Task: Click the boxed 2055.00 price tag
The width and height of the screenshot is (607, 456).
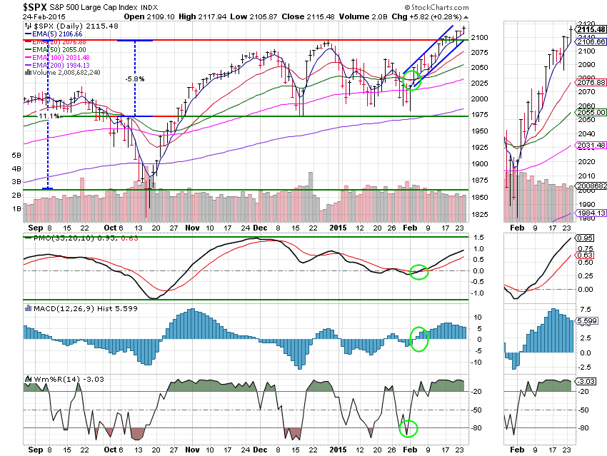Action: (591, 112)
